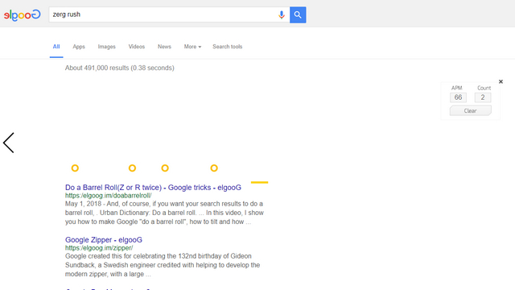Click the Gideon Sundback zipper snippet text
515x290 pixels.
point(163,265)
